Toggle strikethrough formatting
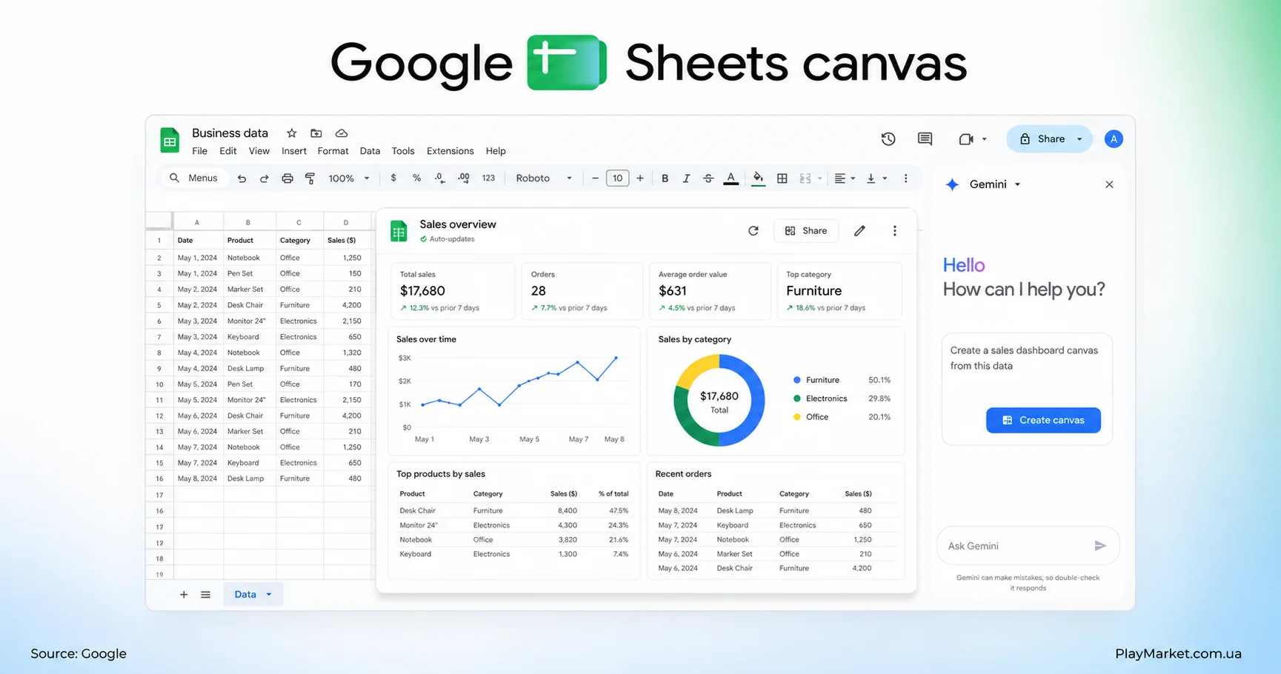 pyautogui.click(x=708, y=178)
